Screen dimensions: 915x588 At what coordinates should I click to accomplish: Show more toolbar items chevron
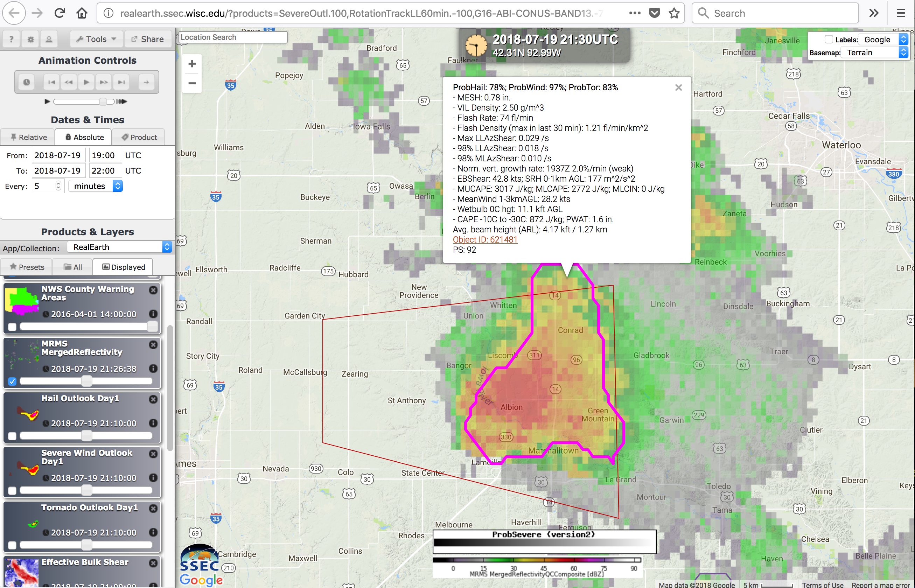point(874,13)
